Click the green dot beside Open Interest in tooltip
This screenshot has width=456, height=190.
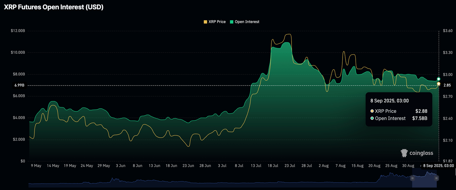click(x=372, y=118)
